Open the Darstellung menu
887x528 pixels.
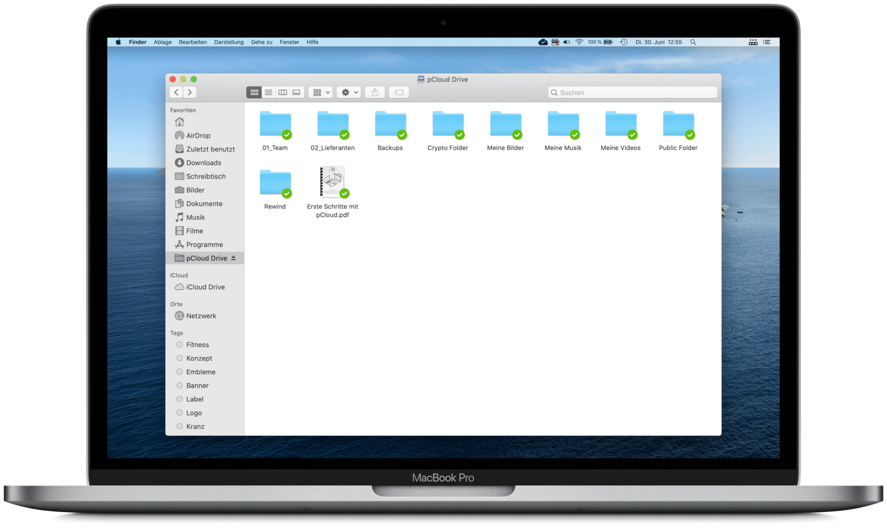click(229, 42)
